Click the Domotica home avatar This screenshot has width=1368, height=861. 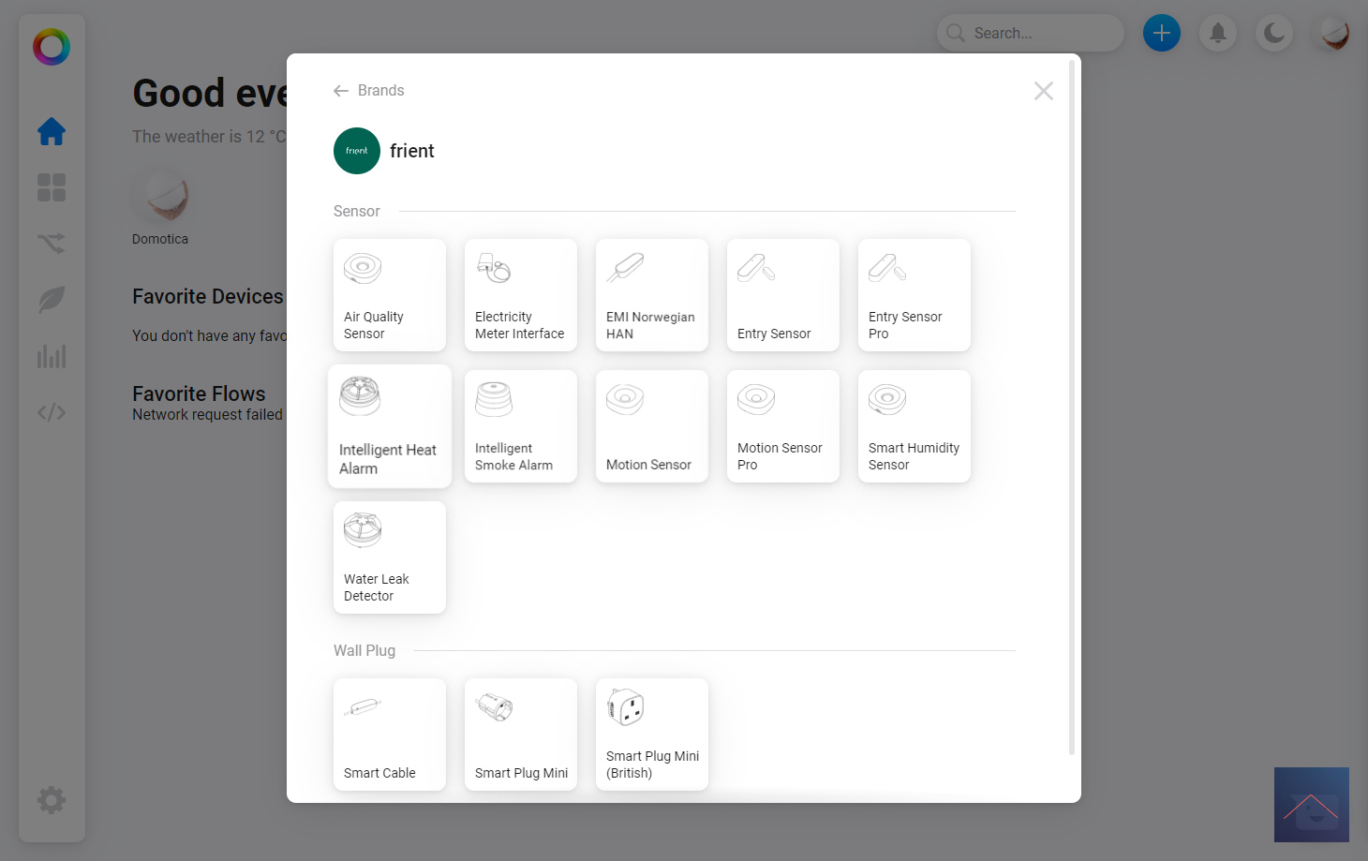(x=167, y=195)
